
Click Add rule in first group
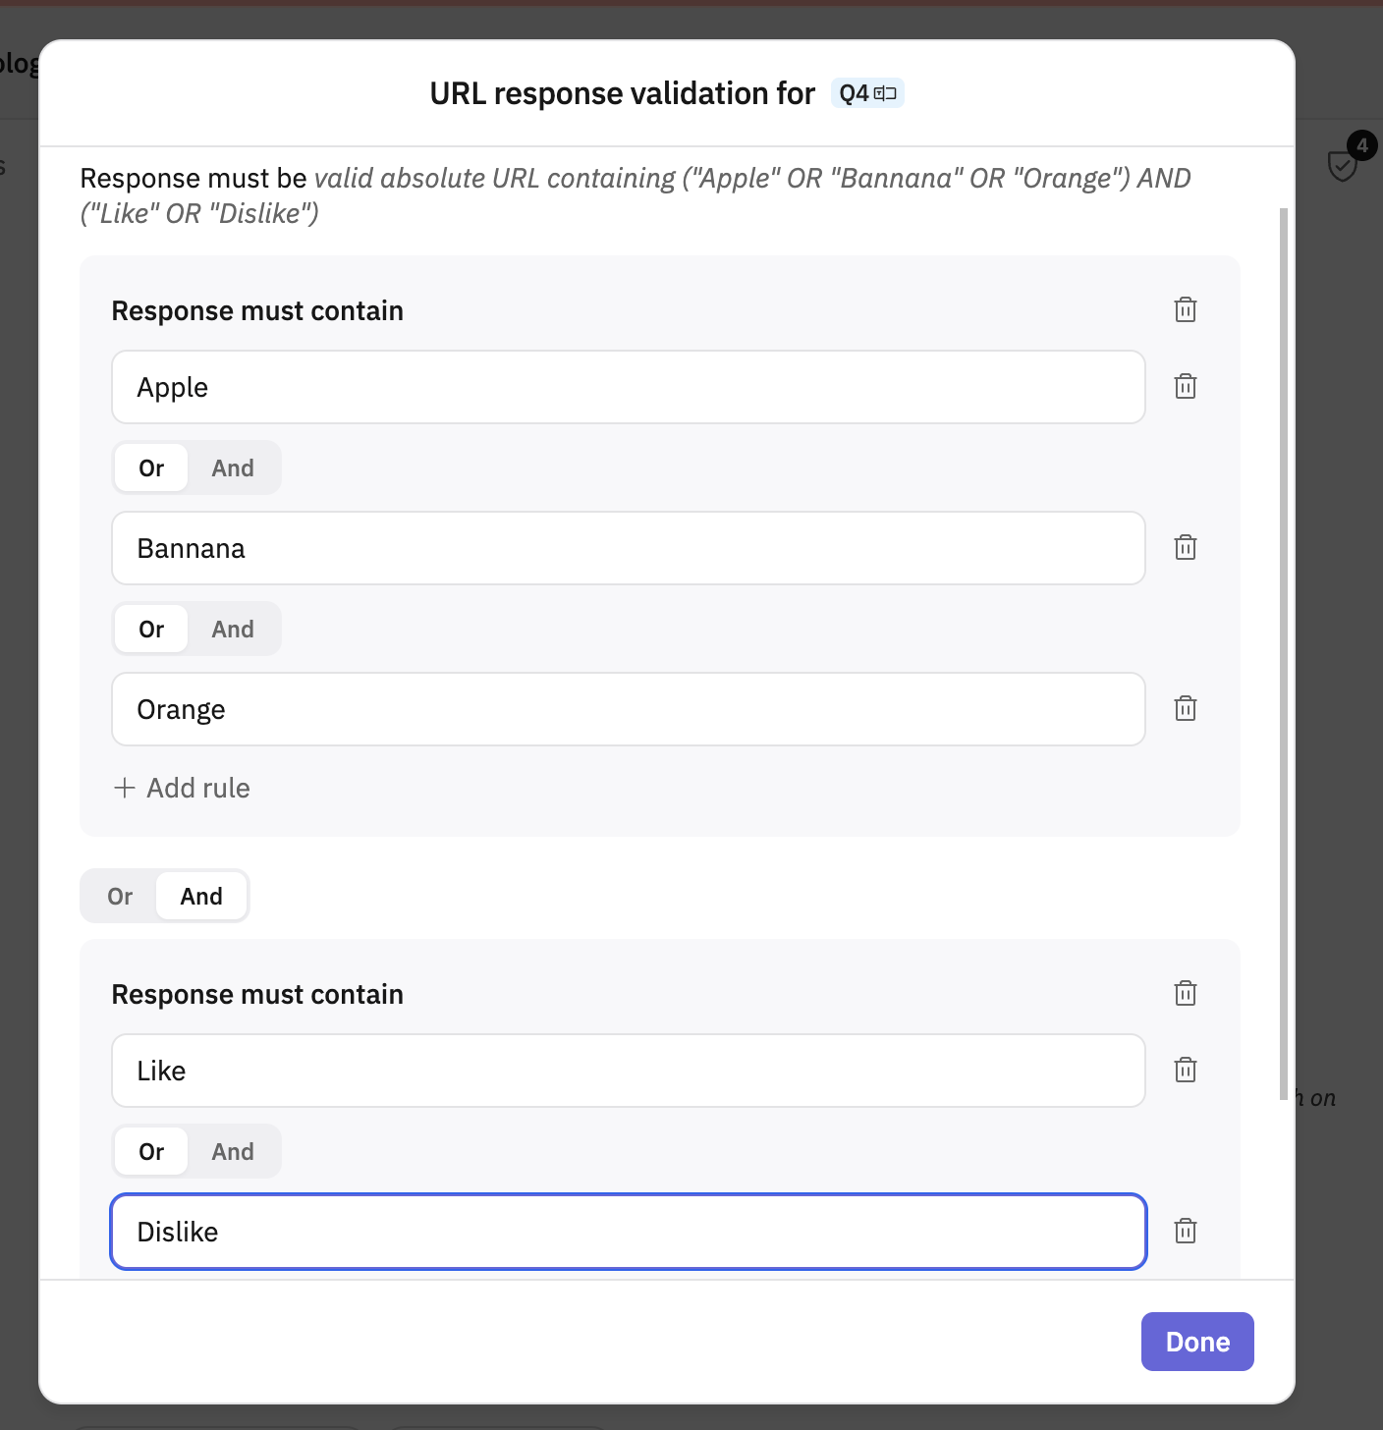point(182,788)
